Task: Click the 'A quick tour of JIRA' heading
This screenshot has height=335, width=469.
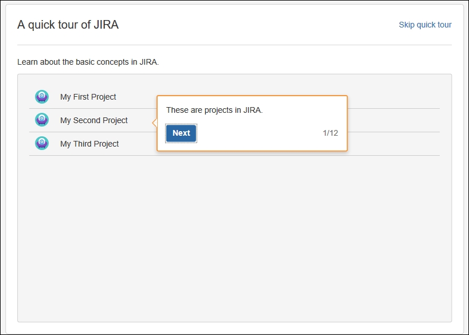Action: click(x=68, y=25)
